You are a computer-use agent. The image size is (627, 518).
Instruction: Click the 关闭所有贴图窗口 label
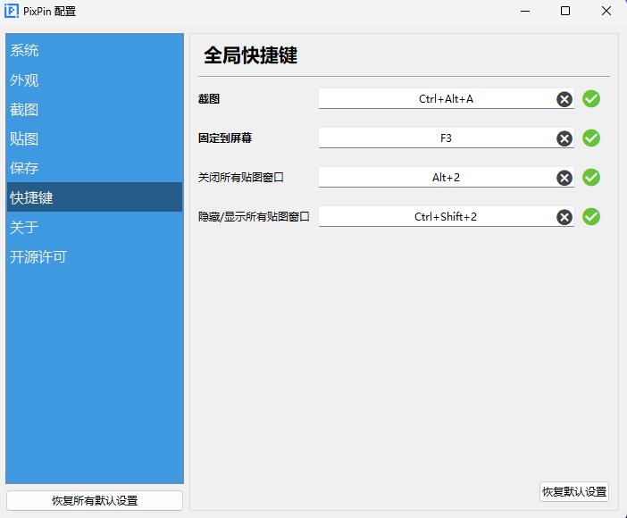(x=241, y=177)
